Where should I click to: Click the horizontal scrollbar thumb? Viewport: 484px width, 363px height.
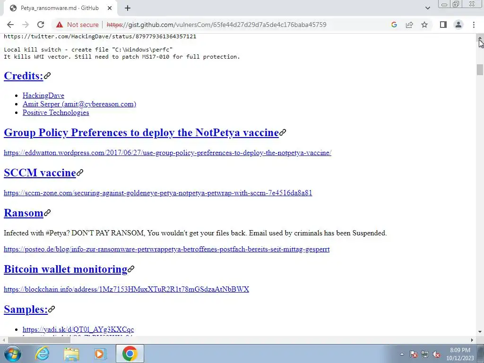click(x=39, y=340)
